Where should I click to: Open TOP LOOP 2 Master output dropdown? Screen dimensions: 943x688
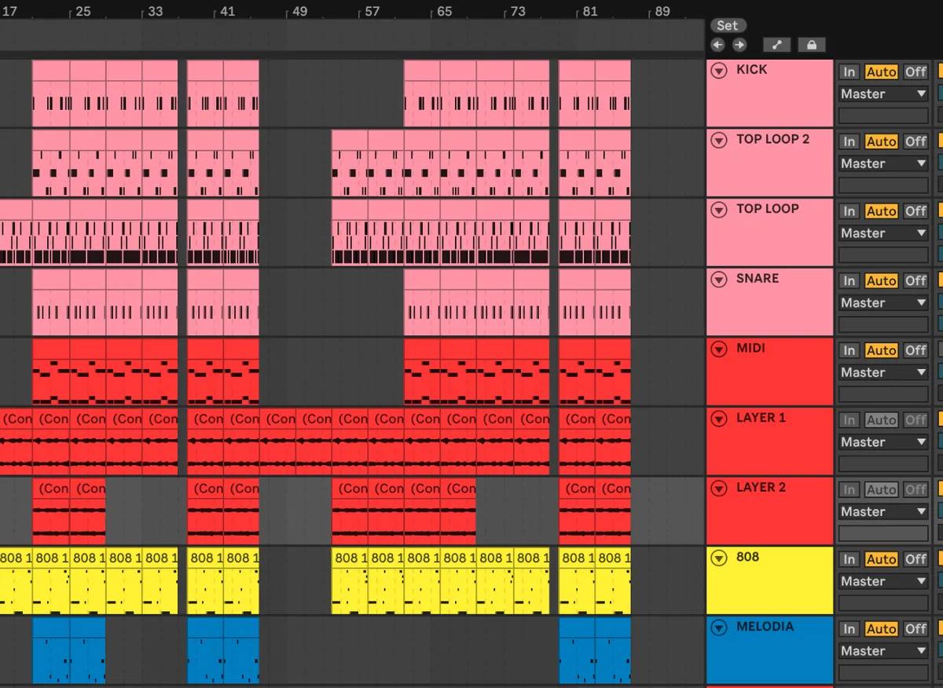coord(883,163)
